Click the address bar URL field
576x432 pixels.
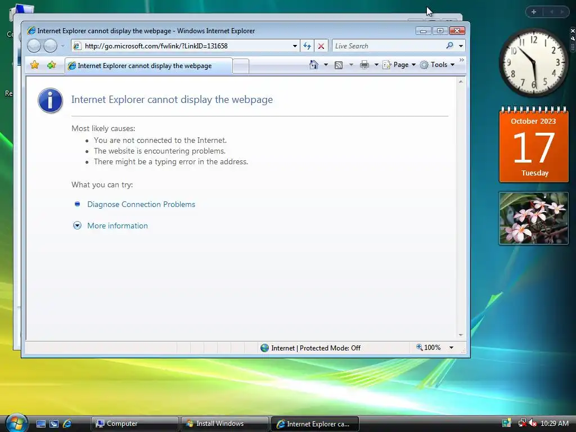(x=184, y=46)
